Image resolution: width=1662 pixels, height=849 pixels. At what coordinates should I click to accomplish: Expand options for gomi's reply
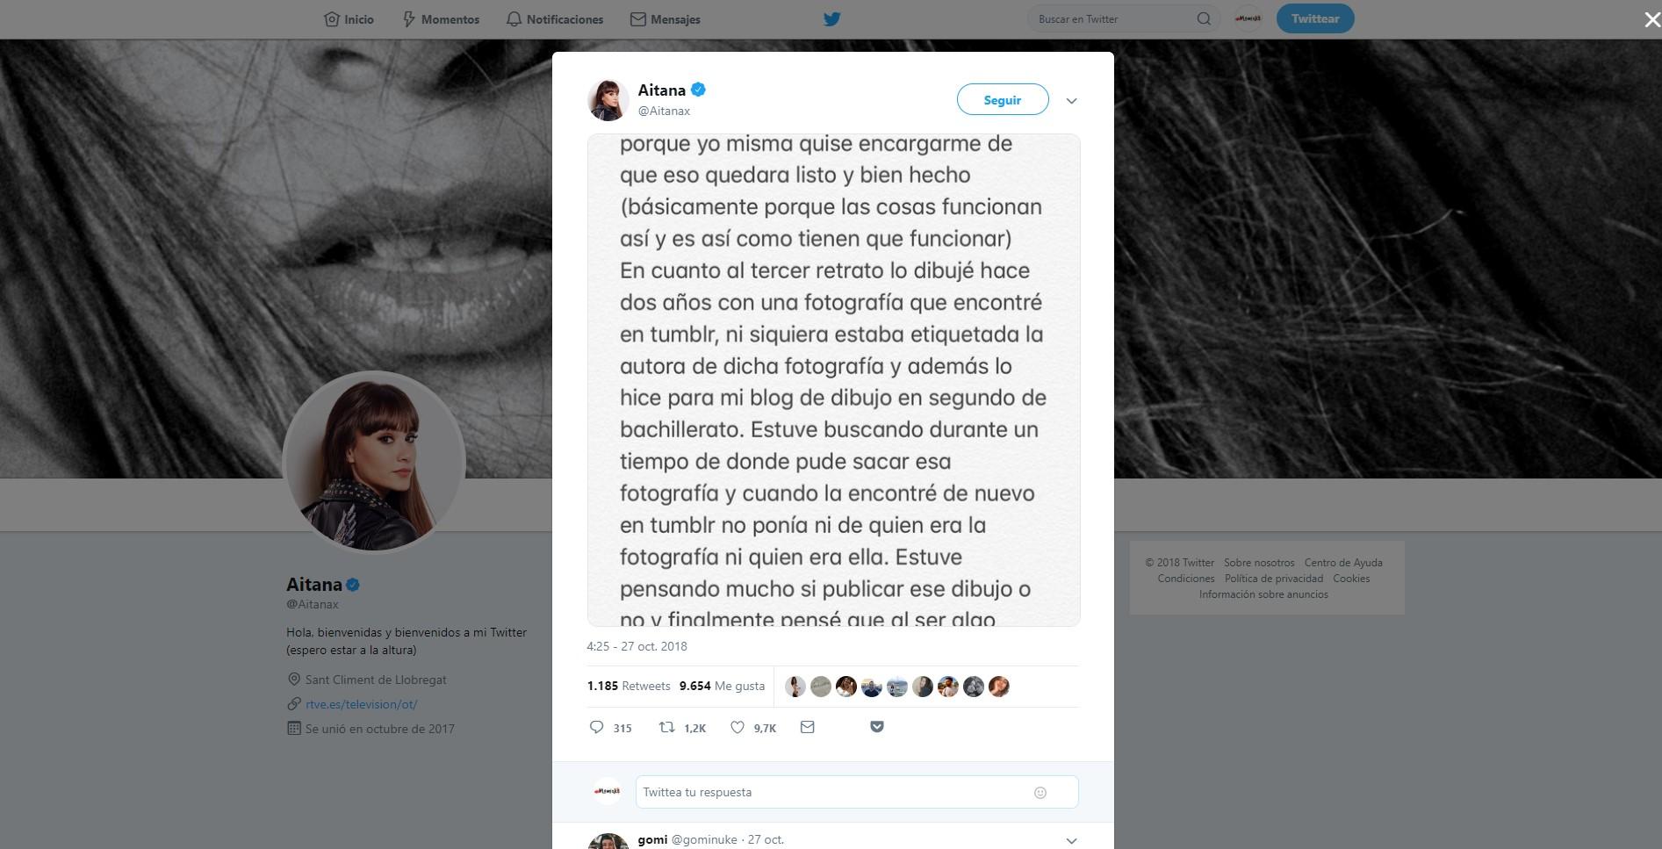(1071, 841)
